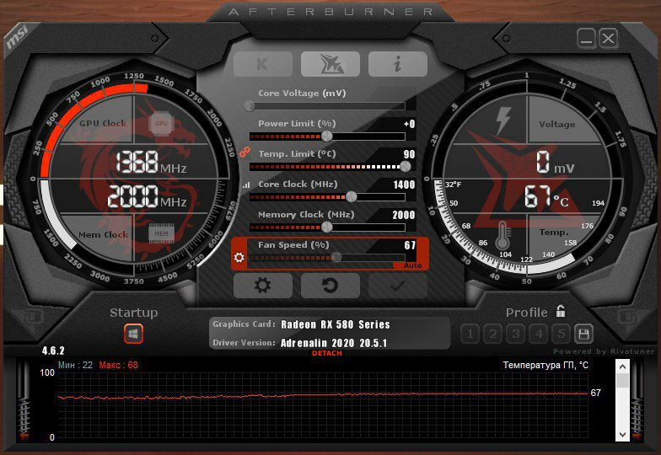Click graphics card name Radeon RX 580 Series
661x455 pixels.
336,324
